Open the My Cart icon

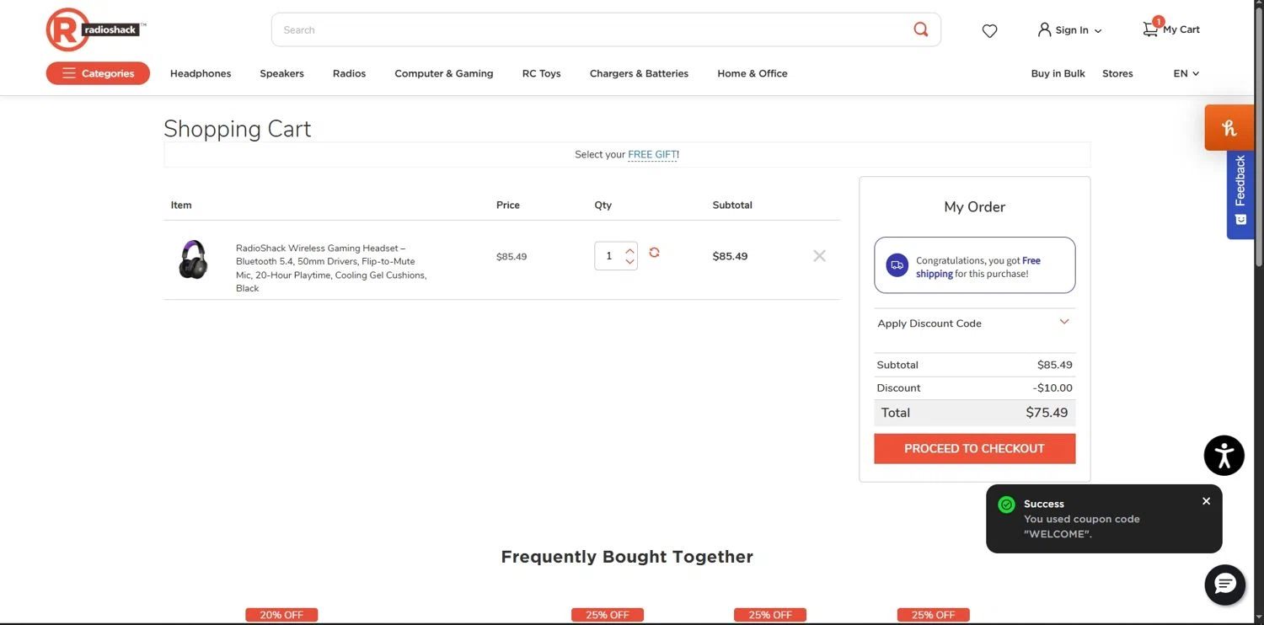(1150, 29)
